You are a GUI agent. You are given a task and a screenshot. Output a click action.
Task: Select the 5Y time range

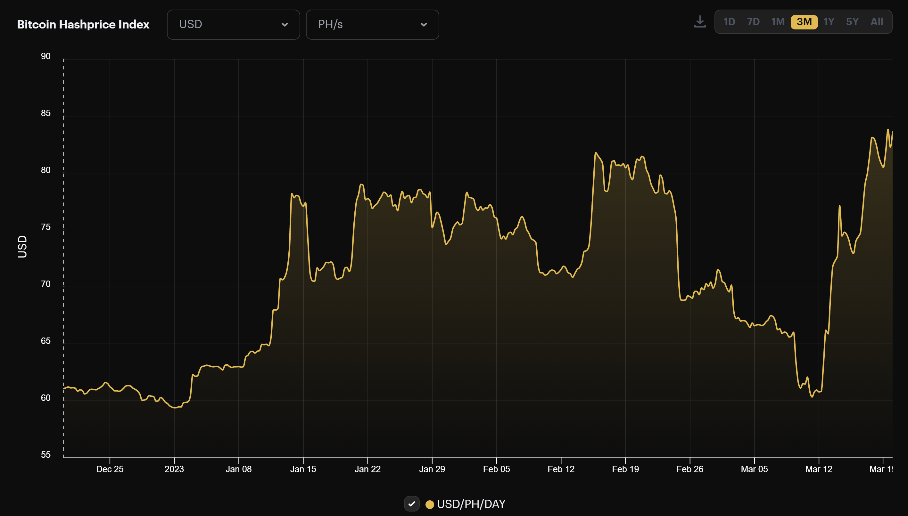pyautogui.click(x=853, y=22)
